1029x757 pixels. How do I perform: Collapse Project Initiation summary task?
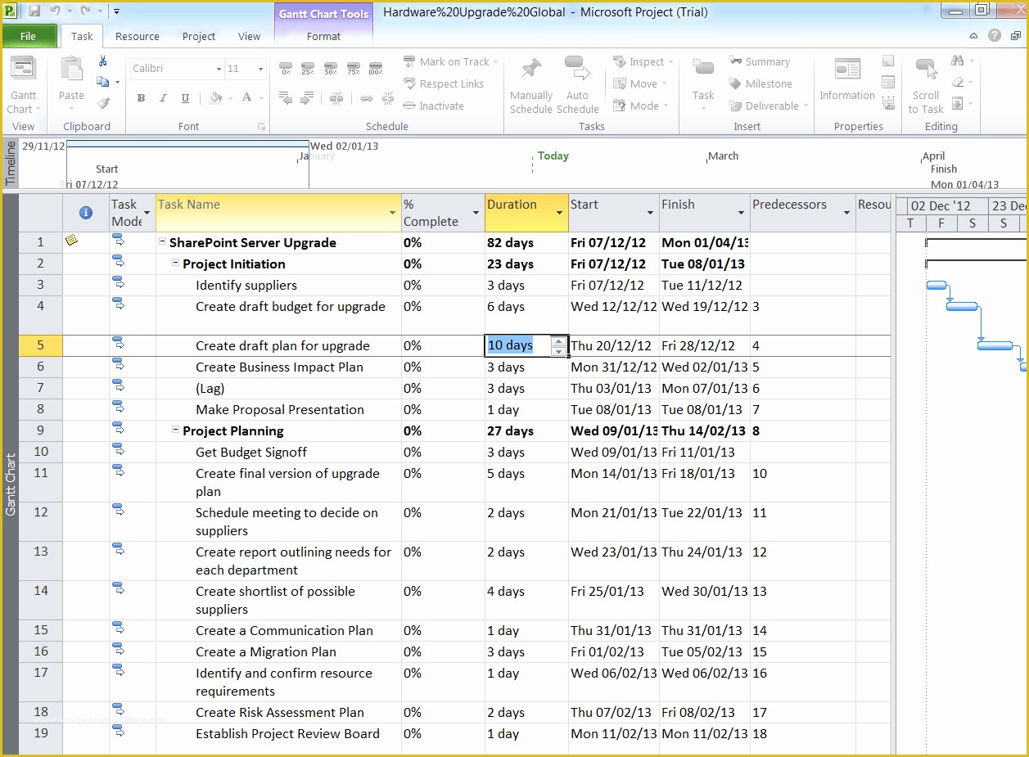click(x=175, y=264)
